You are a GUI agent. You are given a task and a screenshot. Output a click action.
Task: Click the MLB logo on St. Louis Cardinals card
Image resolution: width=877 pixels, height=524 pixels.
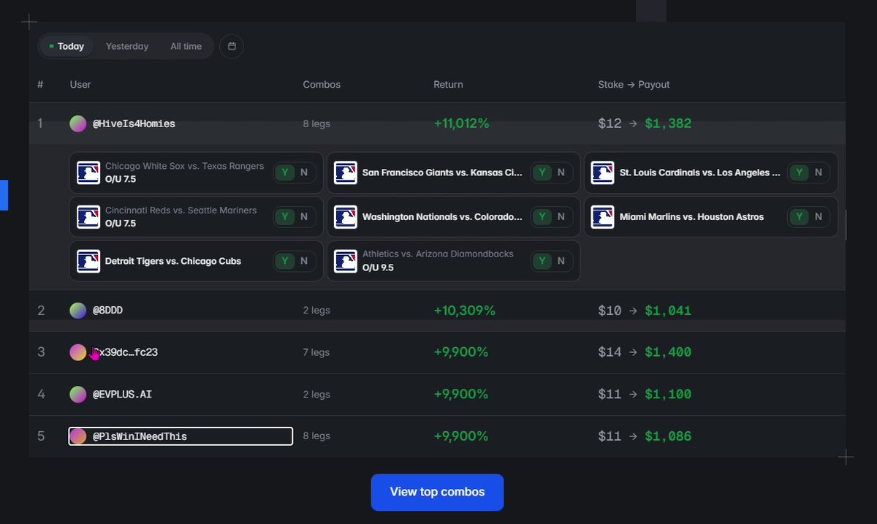tap(603, 172)
